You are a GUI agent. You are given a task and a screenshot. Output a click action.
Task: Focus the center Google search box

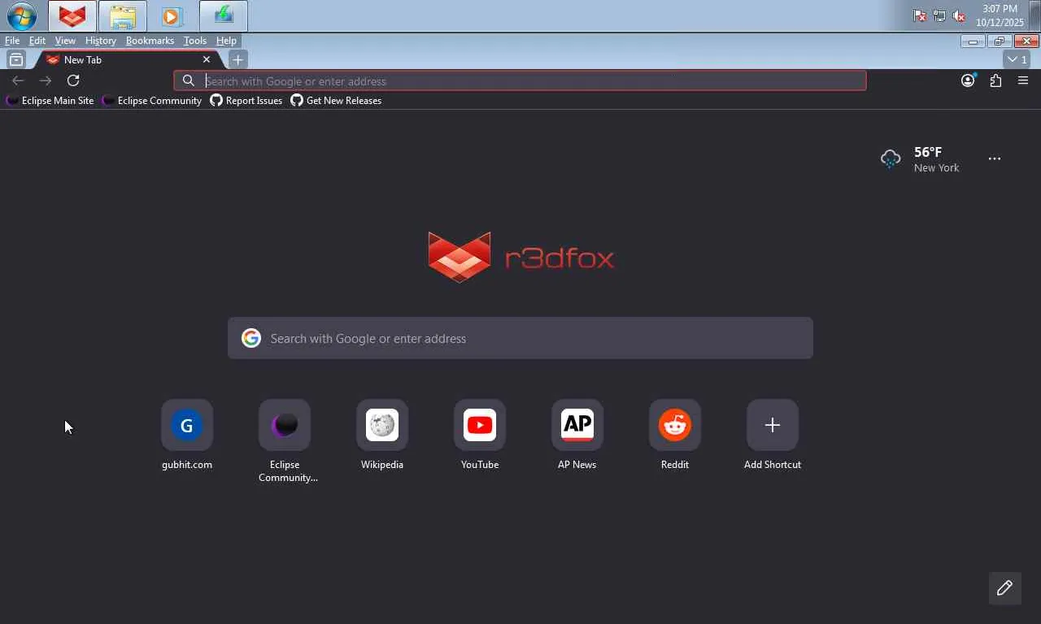click(520, 338)
